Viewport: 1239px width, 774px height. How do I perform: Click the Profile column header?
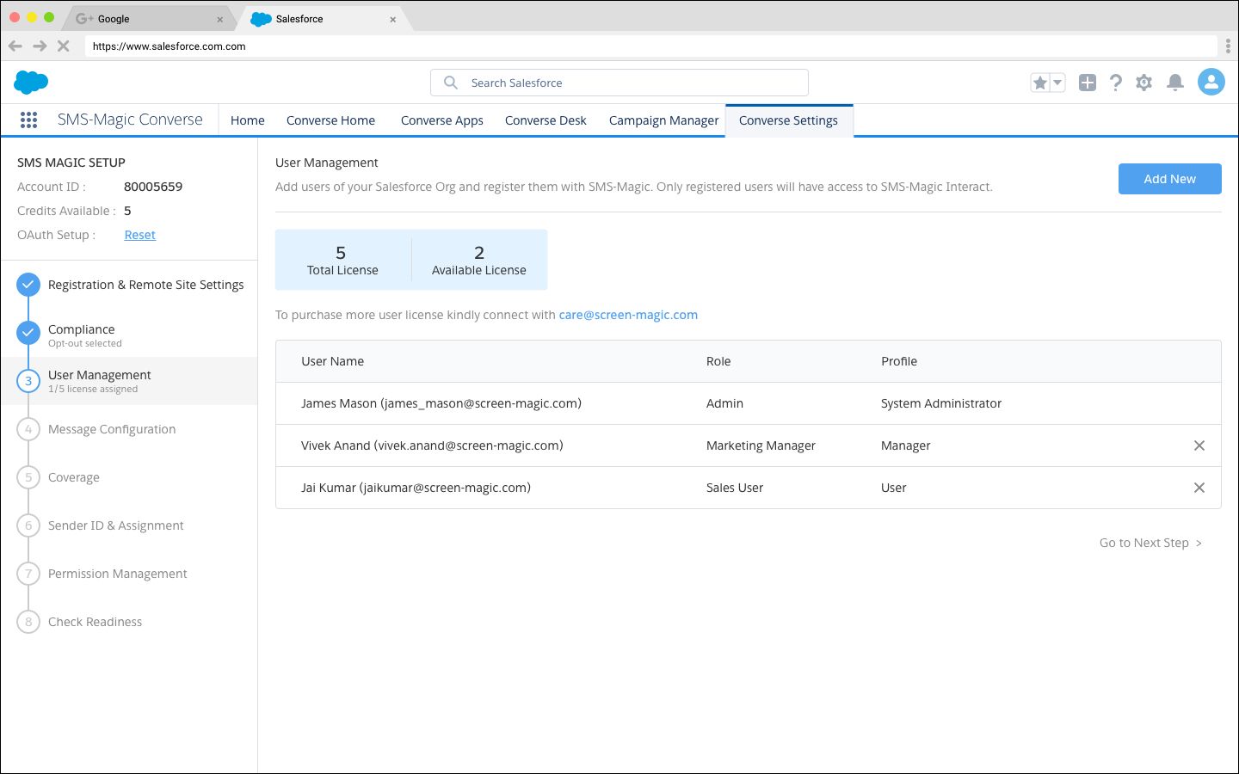pyautogui.click(x=899, y=361)
